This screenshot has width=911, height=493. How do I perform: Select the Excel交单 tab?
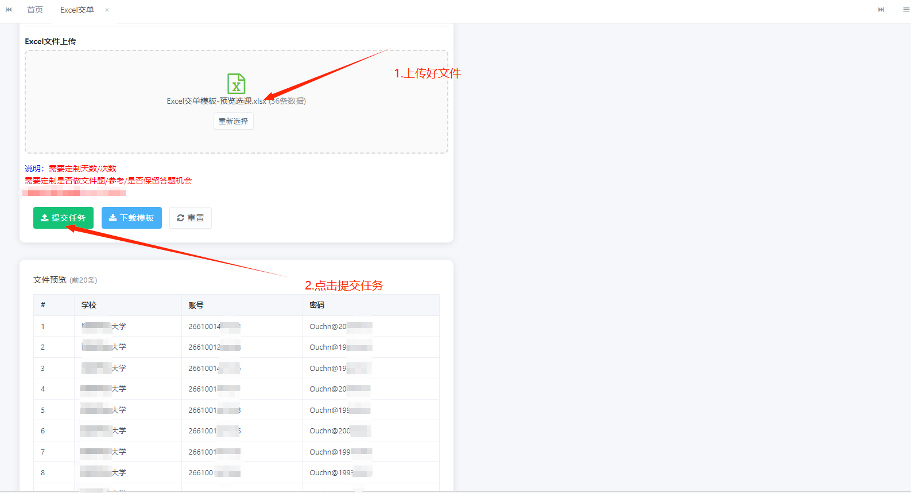click(77, 10)
